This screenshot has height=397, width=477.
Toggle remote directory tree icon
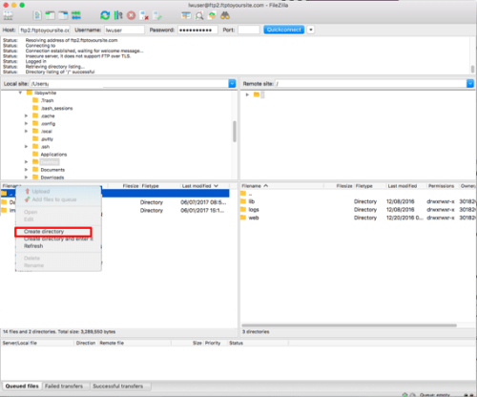click(63, 15)
